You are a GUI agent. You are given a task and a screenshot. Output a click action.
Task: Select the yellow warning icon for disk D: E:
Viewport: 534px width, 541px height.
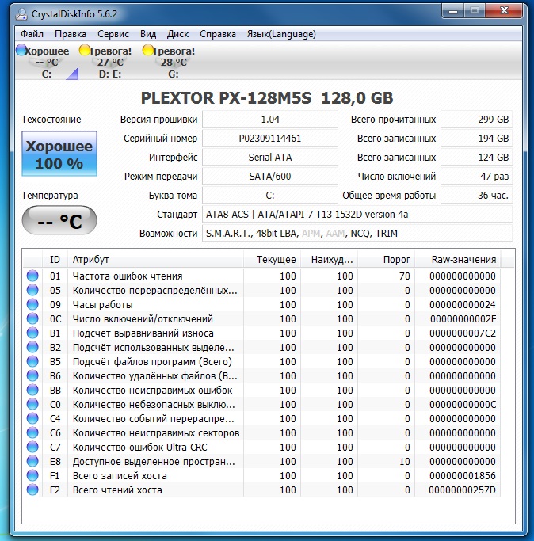pos(84,51)
